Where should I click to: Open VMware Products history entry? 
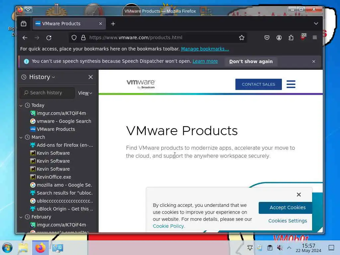(x=53, y=129)
